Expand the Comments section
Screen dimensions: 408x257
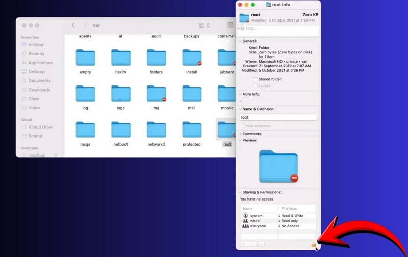point(240,134)
